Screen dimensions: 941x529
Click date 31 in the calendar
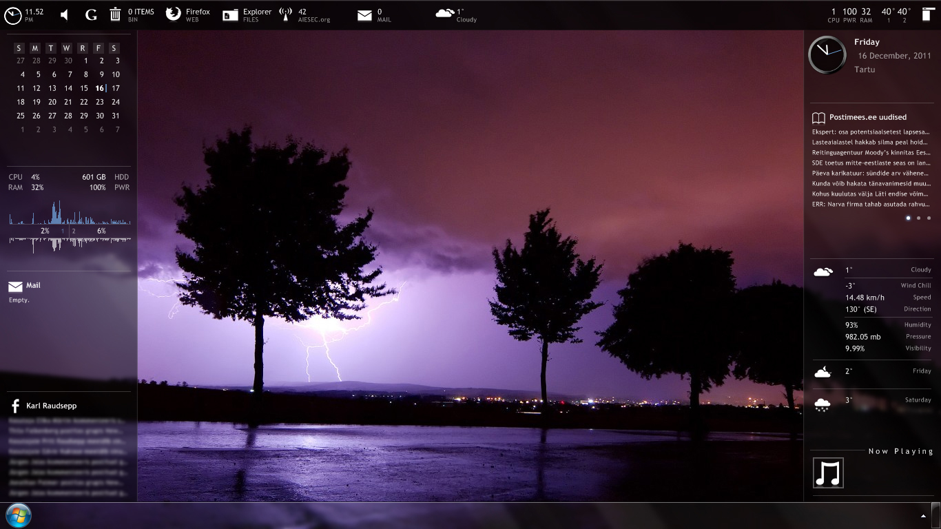pyautogui.click(x=116, y=116)
